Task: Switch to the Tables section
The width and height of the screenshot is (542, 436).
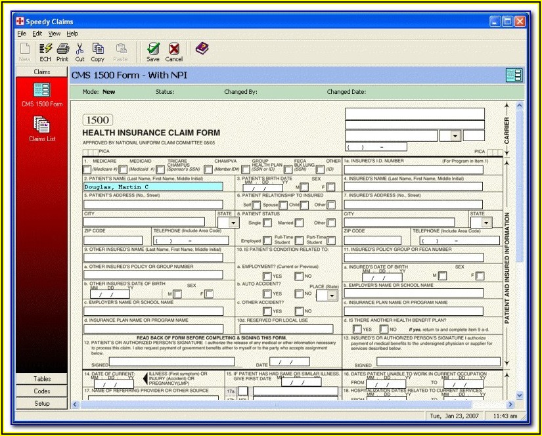Action: pyautogui.click(x=42, y=379)
